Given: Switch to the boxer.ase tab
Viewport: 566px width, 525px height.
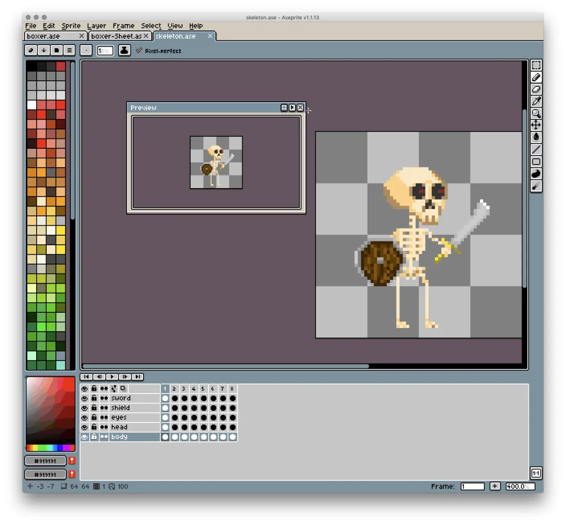Looking at the screenshot, I should (x=56, y=36).
